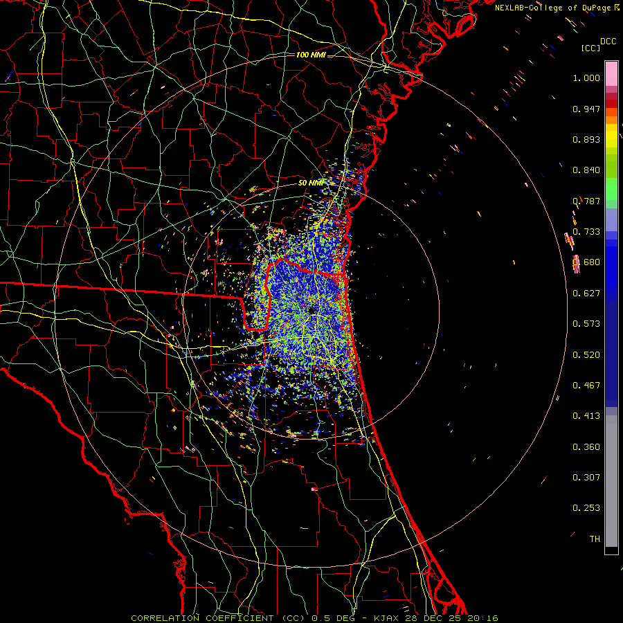Screen dimensions: 623x623
Task: Select the 1.000 legend value
Action: click(x=586, y=78)
